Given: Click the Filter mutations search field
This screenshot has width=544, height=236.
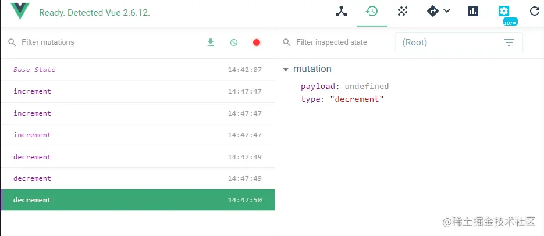Looking at the screenshot, I should click(x=105, y=42).
